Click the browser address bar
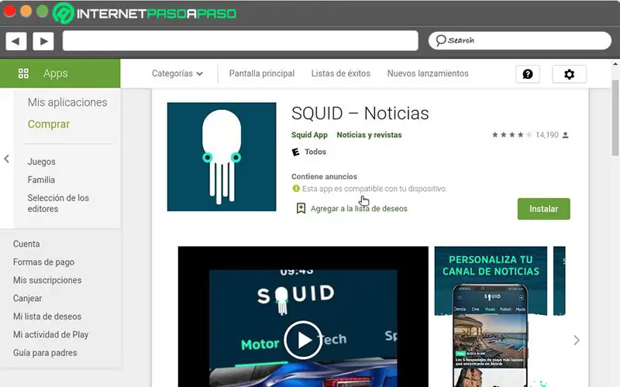 (240, 41)
